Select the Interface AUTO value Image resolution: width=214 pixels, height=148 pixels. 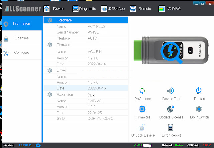(92, 38)
